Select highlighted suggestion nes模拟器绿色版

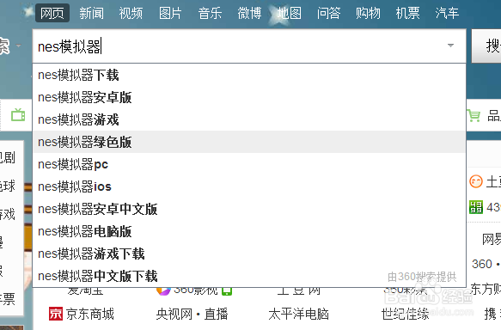(249, 142)
